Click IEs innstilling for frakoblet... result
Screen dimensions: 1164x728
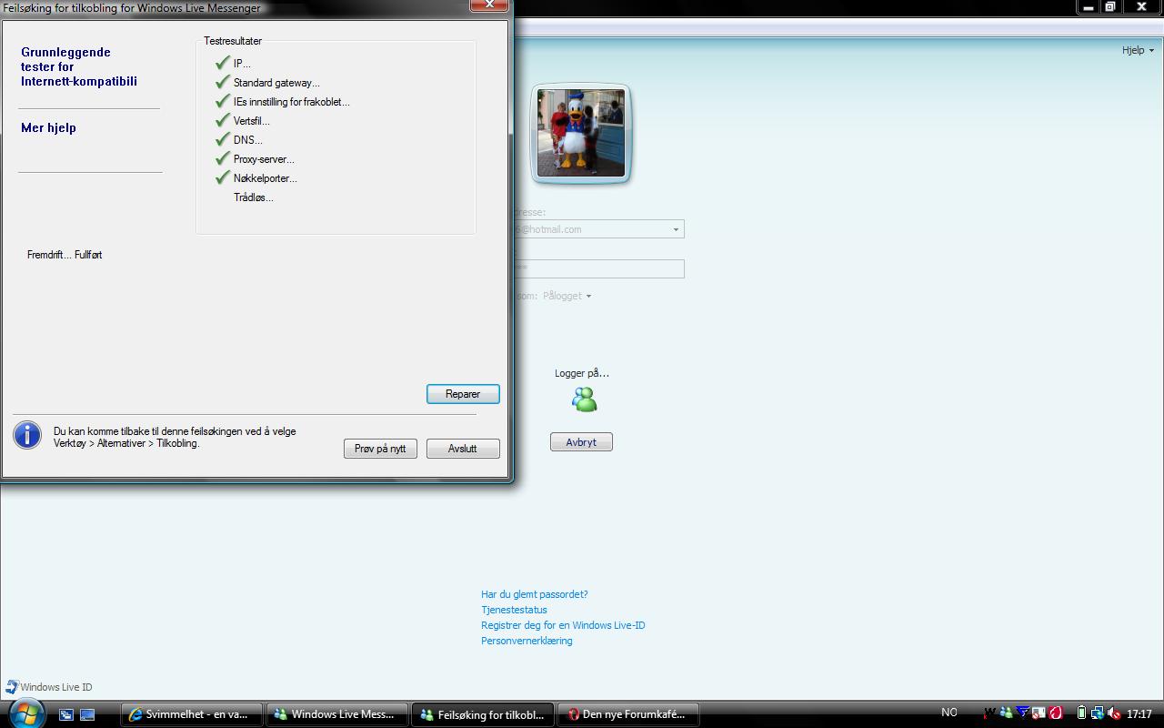(291, 102)
